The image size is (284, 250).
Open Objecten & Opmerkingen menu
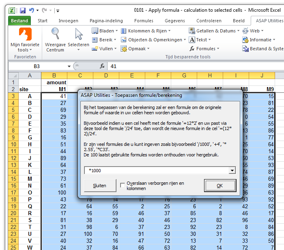153,40
